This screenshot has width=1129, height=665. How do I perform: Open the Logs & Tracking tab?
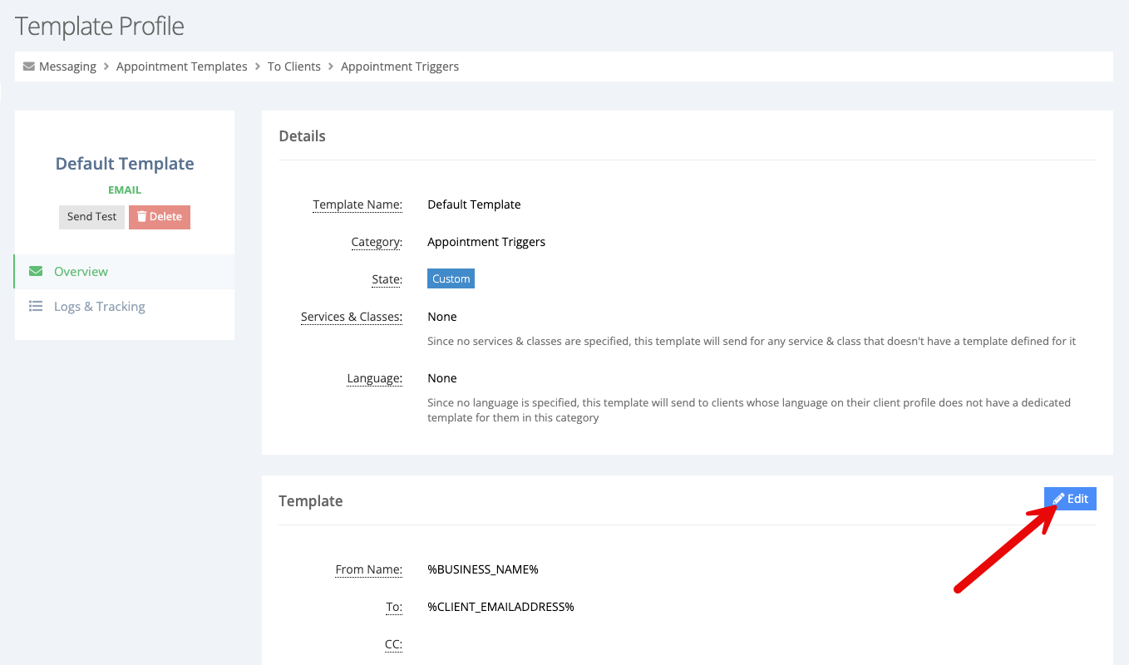click(x=124, y=307)
